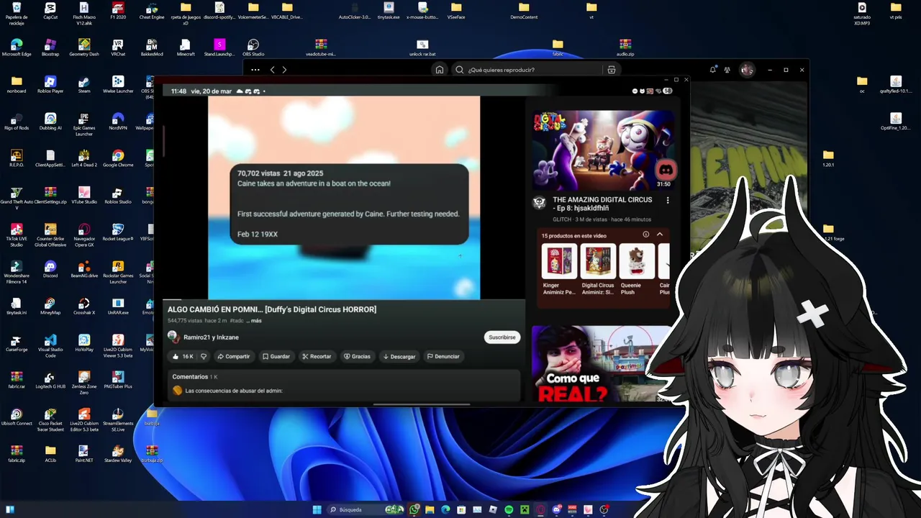Image resolution: width=921 pixels, height=518 pixels.
Task: Open Spotify friends activity icon
Action: click(727, 70)
